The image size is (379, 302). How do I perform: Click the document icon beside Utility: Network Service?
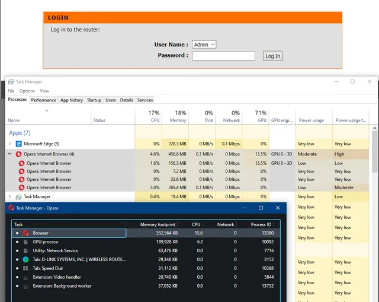(x=25, y=250)
